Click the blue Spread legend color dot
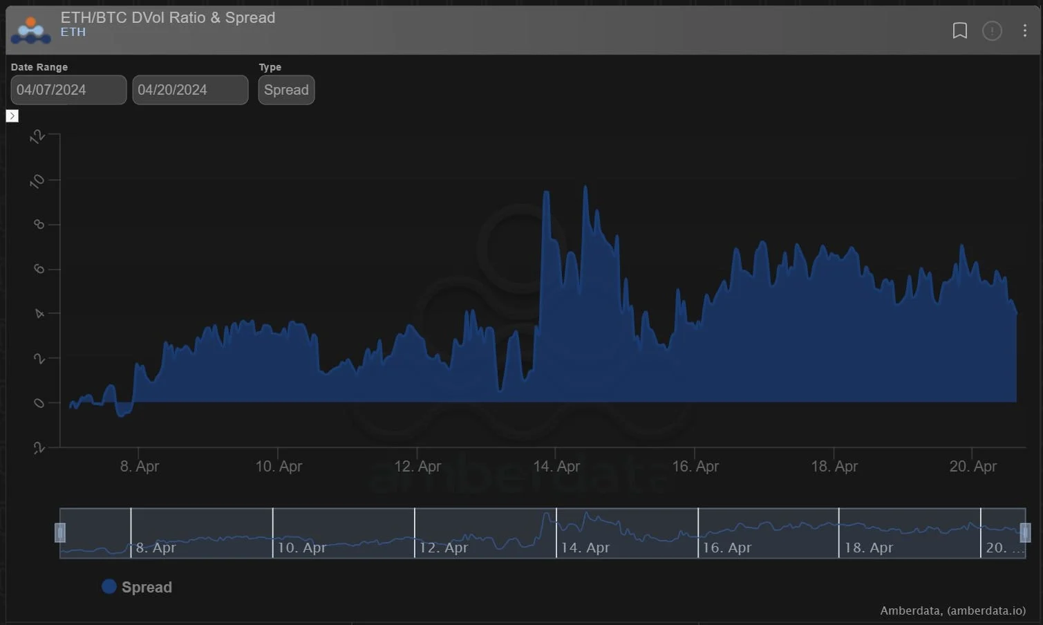This screenshot has height=625, width=1043. pos(109,586)
